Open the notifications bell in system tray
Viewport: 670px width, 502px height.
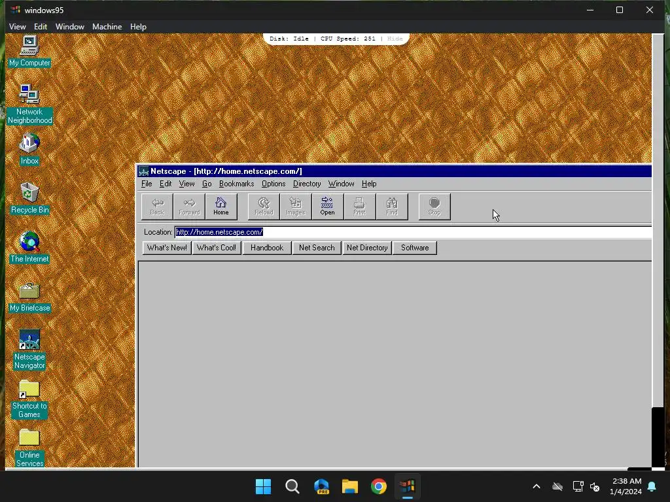pos(652,486)
